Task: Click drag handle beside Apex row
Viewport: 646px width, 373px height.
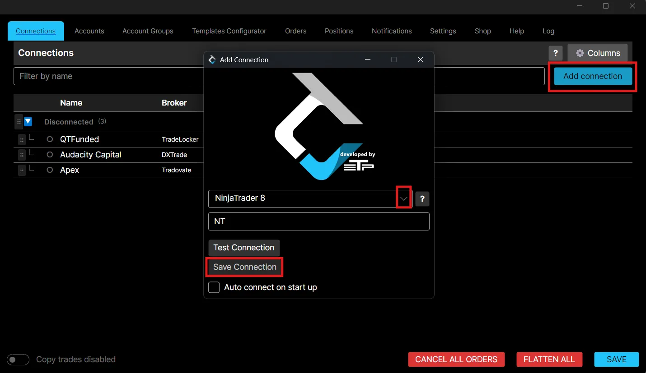Action: pyautogui.click(x=22, y=170)
